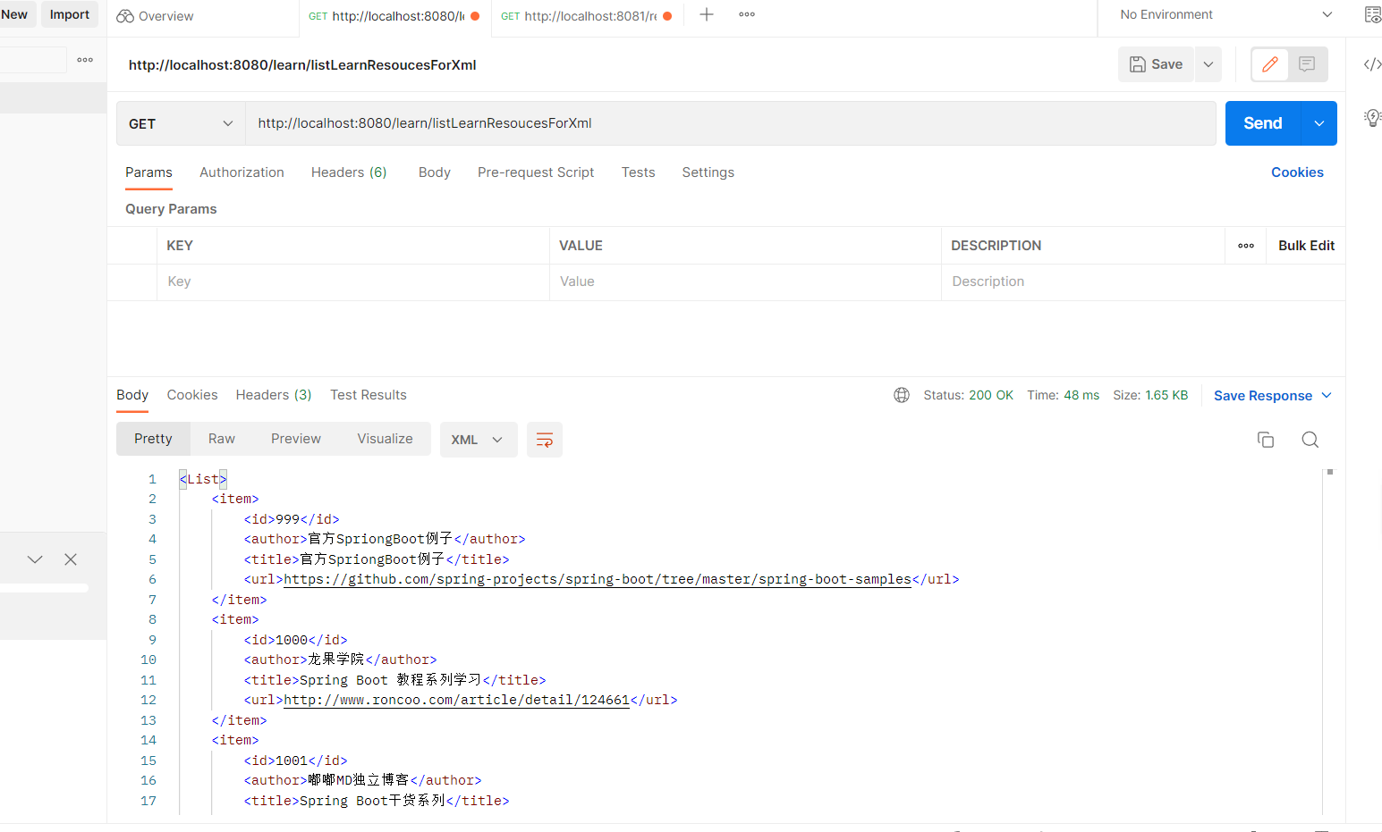The image size is (1382, 832).
Task: Search the response with magnifier icon
Action: point(1310,440)
